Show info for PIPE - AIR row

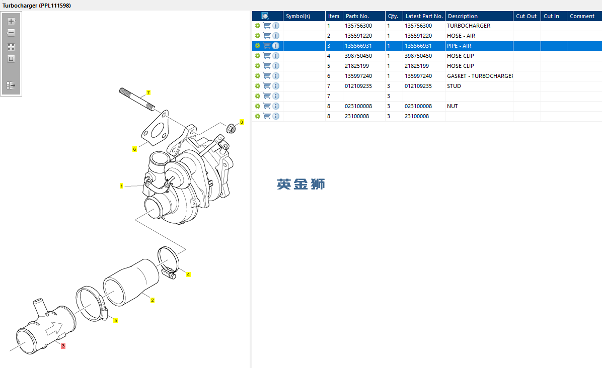click(x=276, y=46)
